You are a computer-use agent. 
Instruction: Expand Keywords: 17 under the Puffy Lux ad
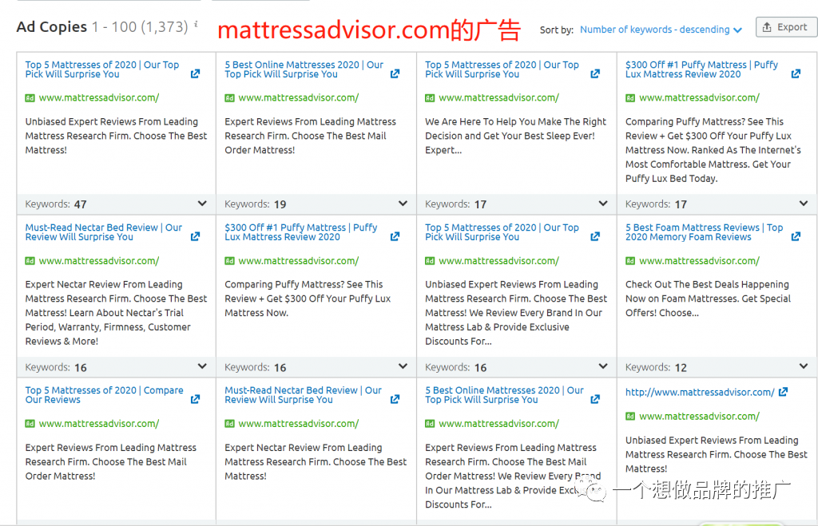tap(804, 204)
